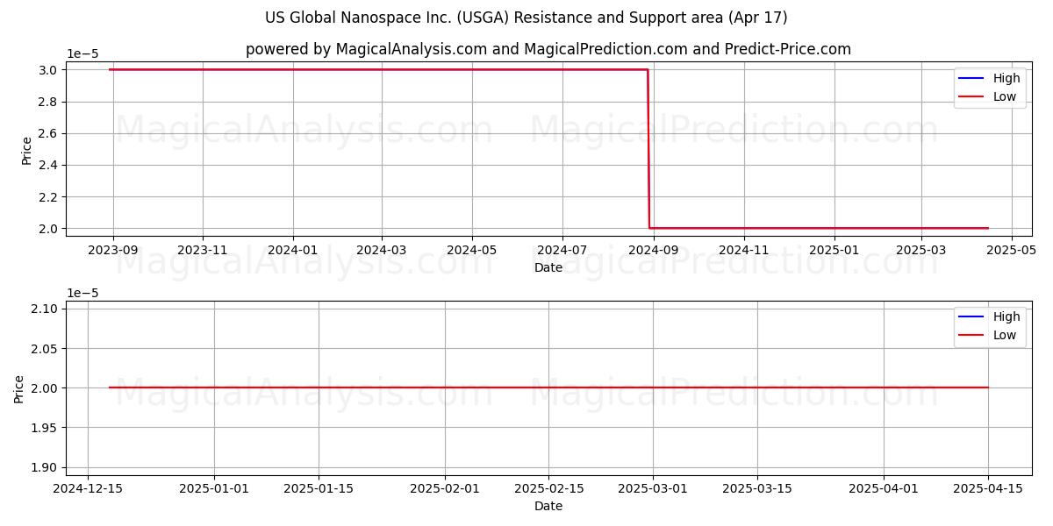Image resolution: width=1053 pixels, height=526 pixels.
Task: Click the lower chart 1e-5 scale label
Action: pos(82,293)
